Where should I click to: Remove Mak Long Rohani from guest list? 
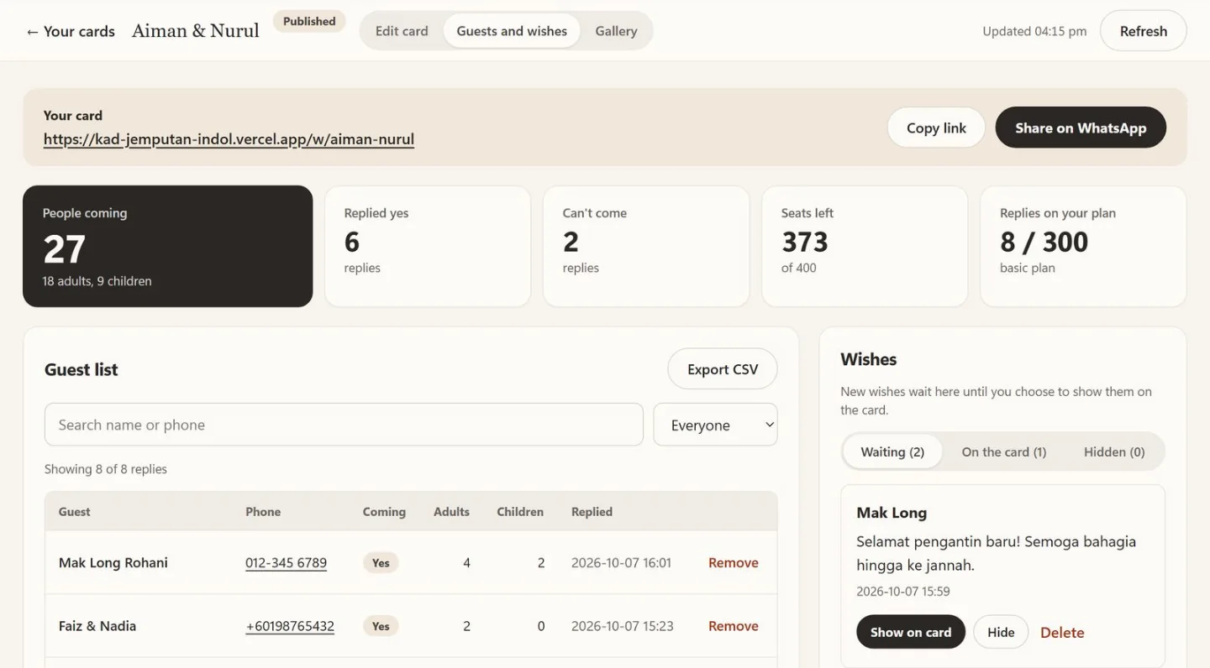tap(734, 563)
